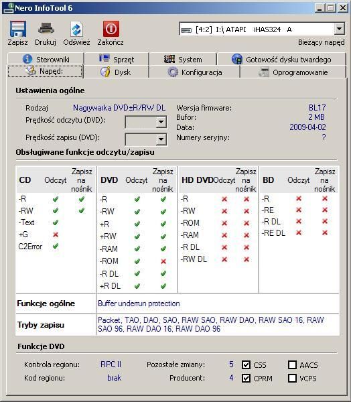Screen dimensions: 351x402
Task: Close the Nero InfoTool window
Action: coord(343,8)
